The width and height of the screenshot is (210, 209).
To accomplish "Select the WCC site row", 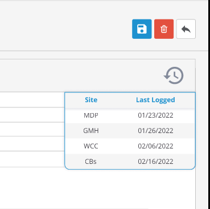I will tap(130, 146).
